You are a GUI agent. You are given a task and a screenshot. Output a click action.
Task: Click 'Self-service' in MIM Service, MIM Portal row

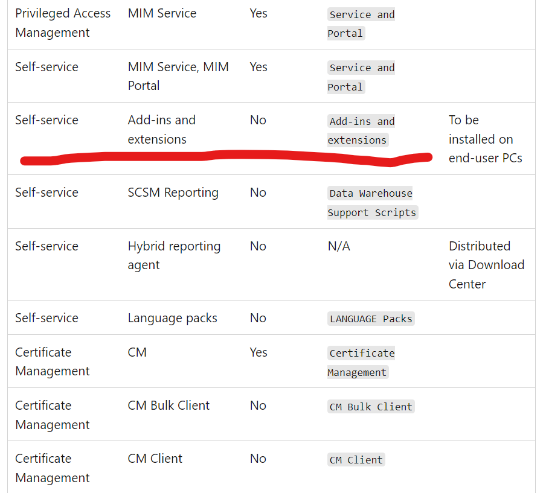pos(47,67)
